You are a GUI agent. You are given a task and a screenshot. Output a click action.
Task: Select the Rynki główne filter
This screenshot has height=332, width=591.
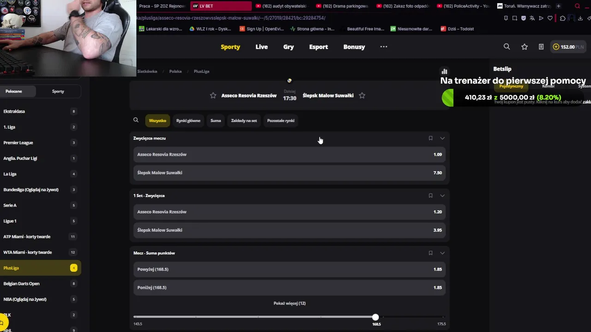[x=188, y=120]
